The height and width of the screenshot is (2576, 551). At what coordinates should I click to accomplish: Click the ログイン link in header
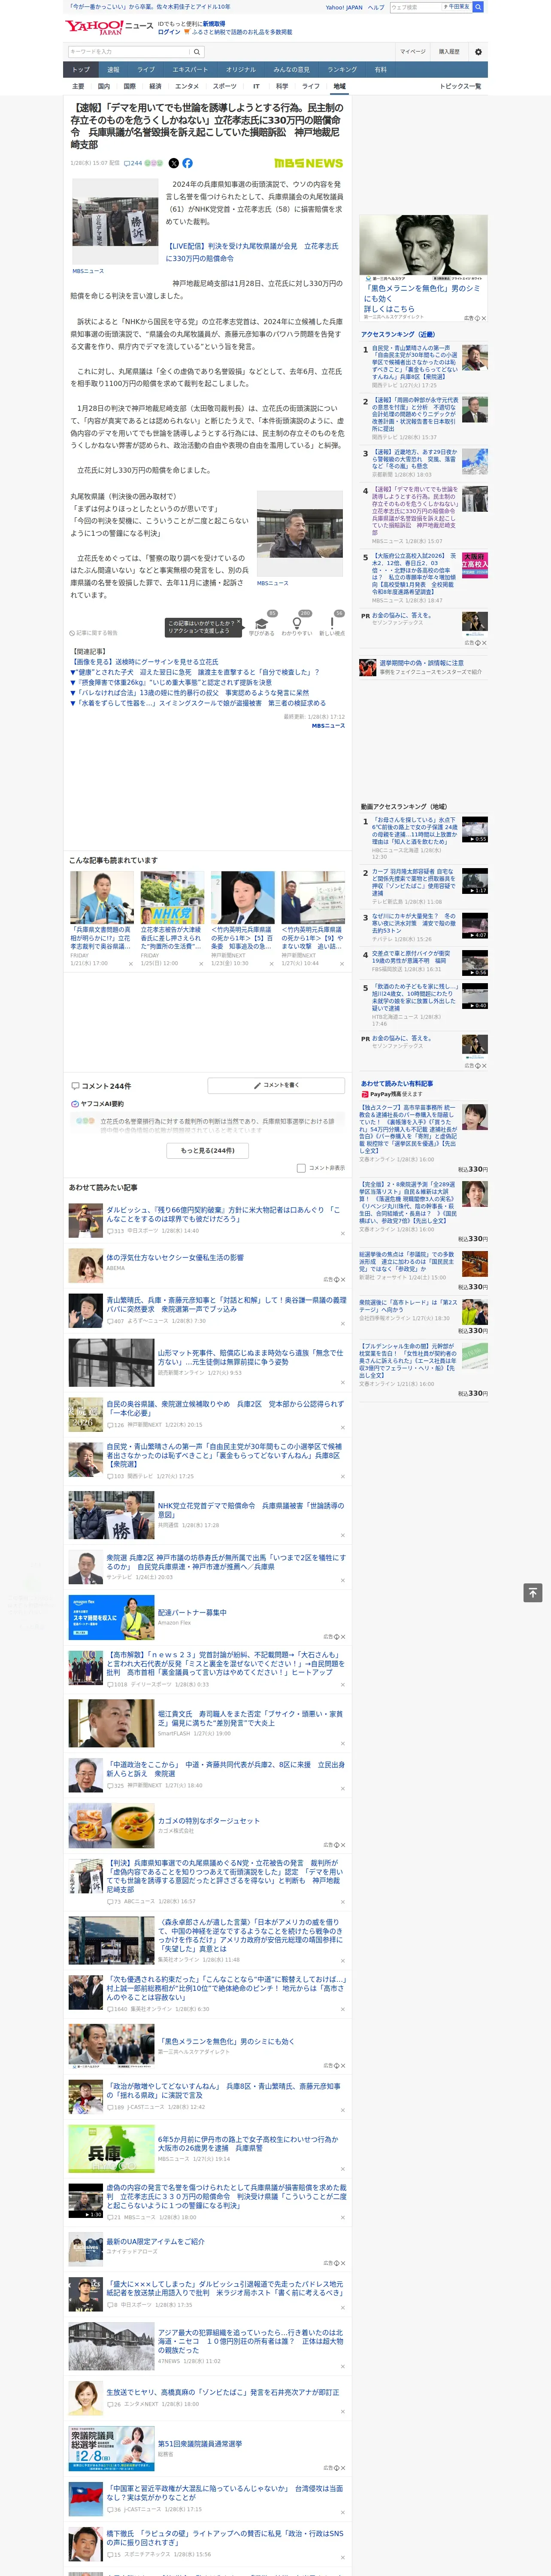169,32
